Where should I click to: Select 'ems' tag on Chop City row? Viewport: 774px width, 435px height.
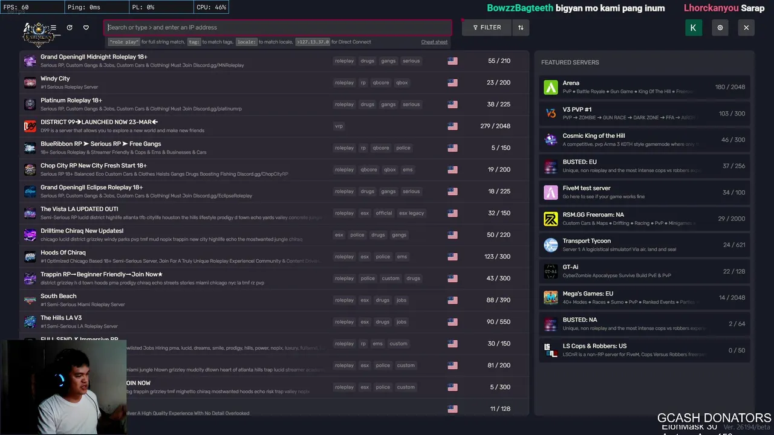point(408,170)
